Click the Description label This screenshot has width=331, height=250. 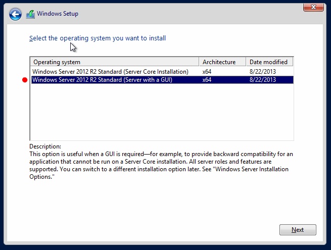(45, 146)
